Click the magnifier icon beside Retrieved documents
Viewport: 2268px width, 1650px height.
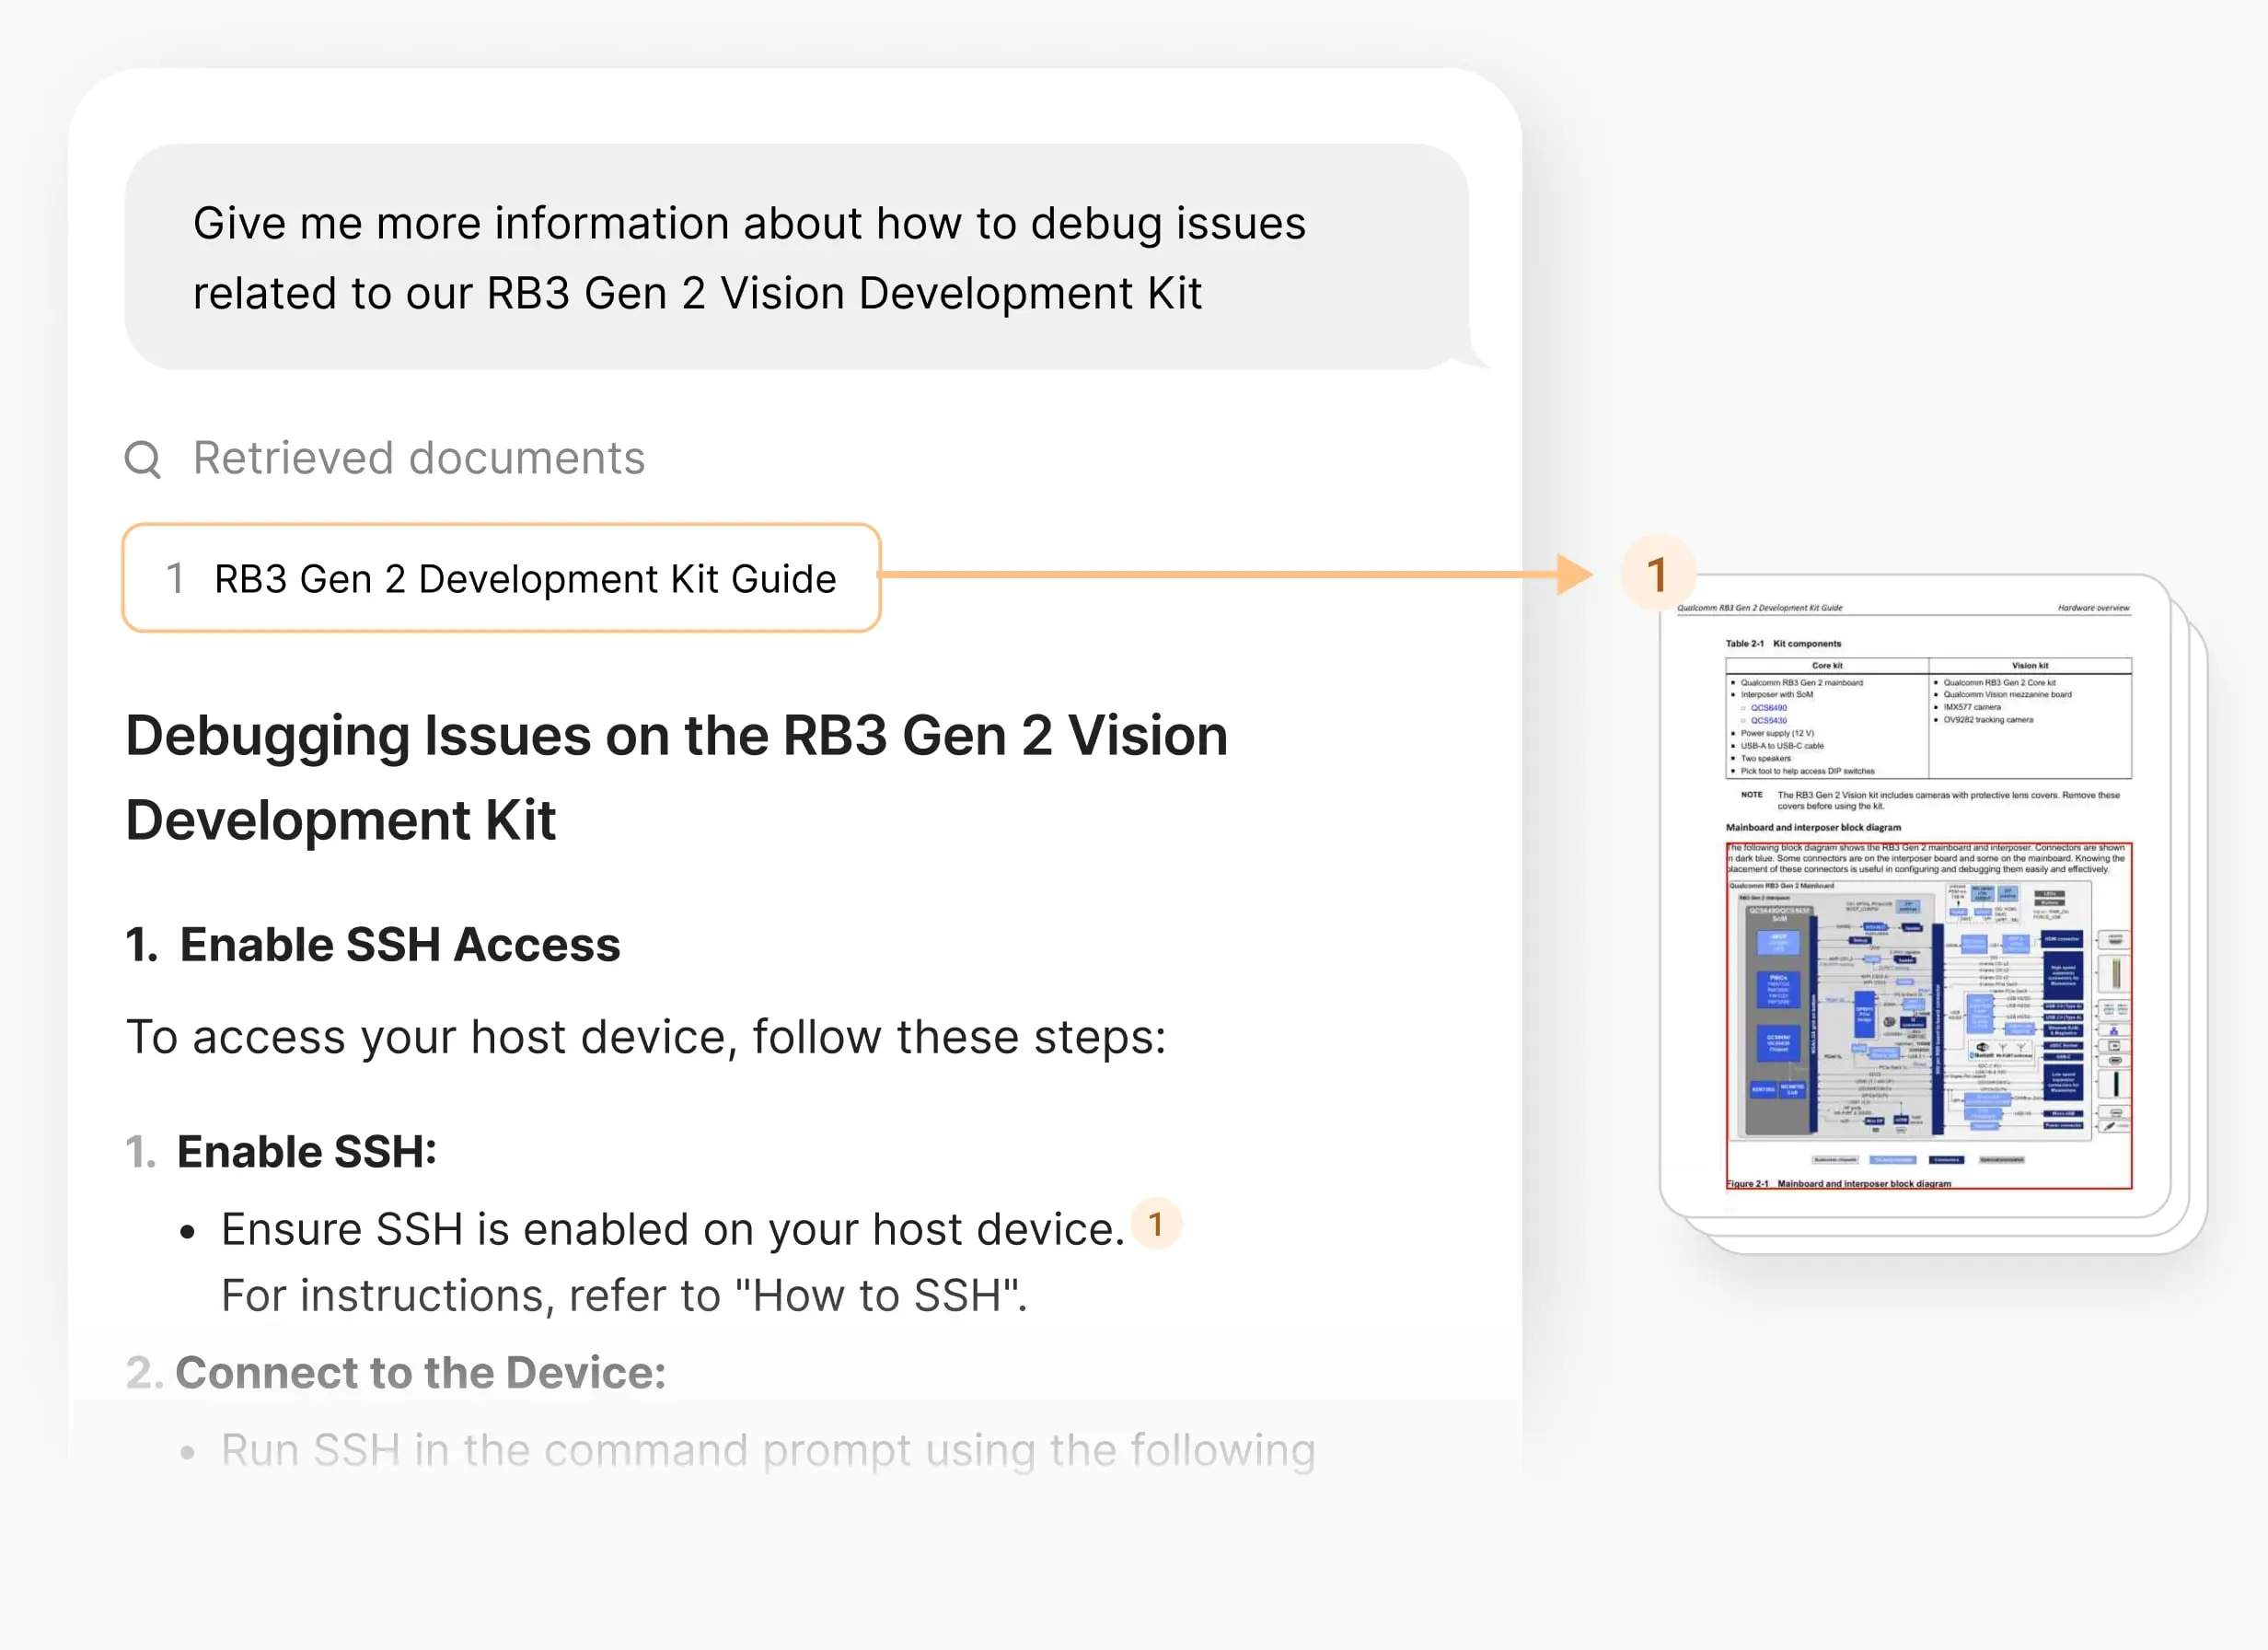click(x=143, y=459)
